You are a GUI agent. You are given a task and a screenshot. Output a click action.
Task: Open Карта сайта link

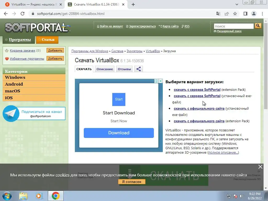170,26
